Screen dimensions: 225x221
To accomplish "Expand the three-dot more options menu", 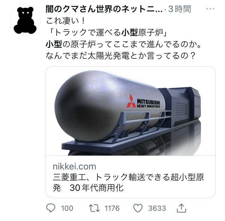I will point(210,9).
